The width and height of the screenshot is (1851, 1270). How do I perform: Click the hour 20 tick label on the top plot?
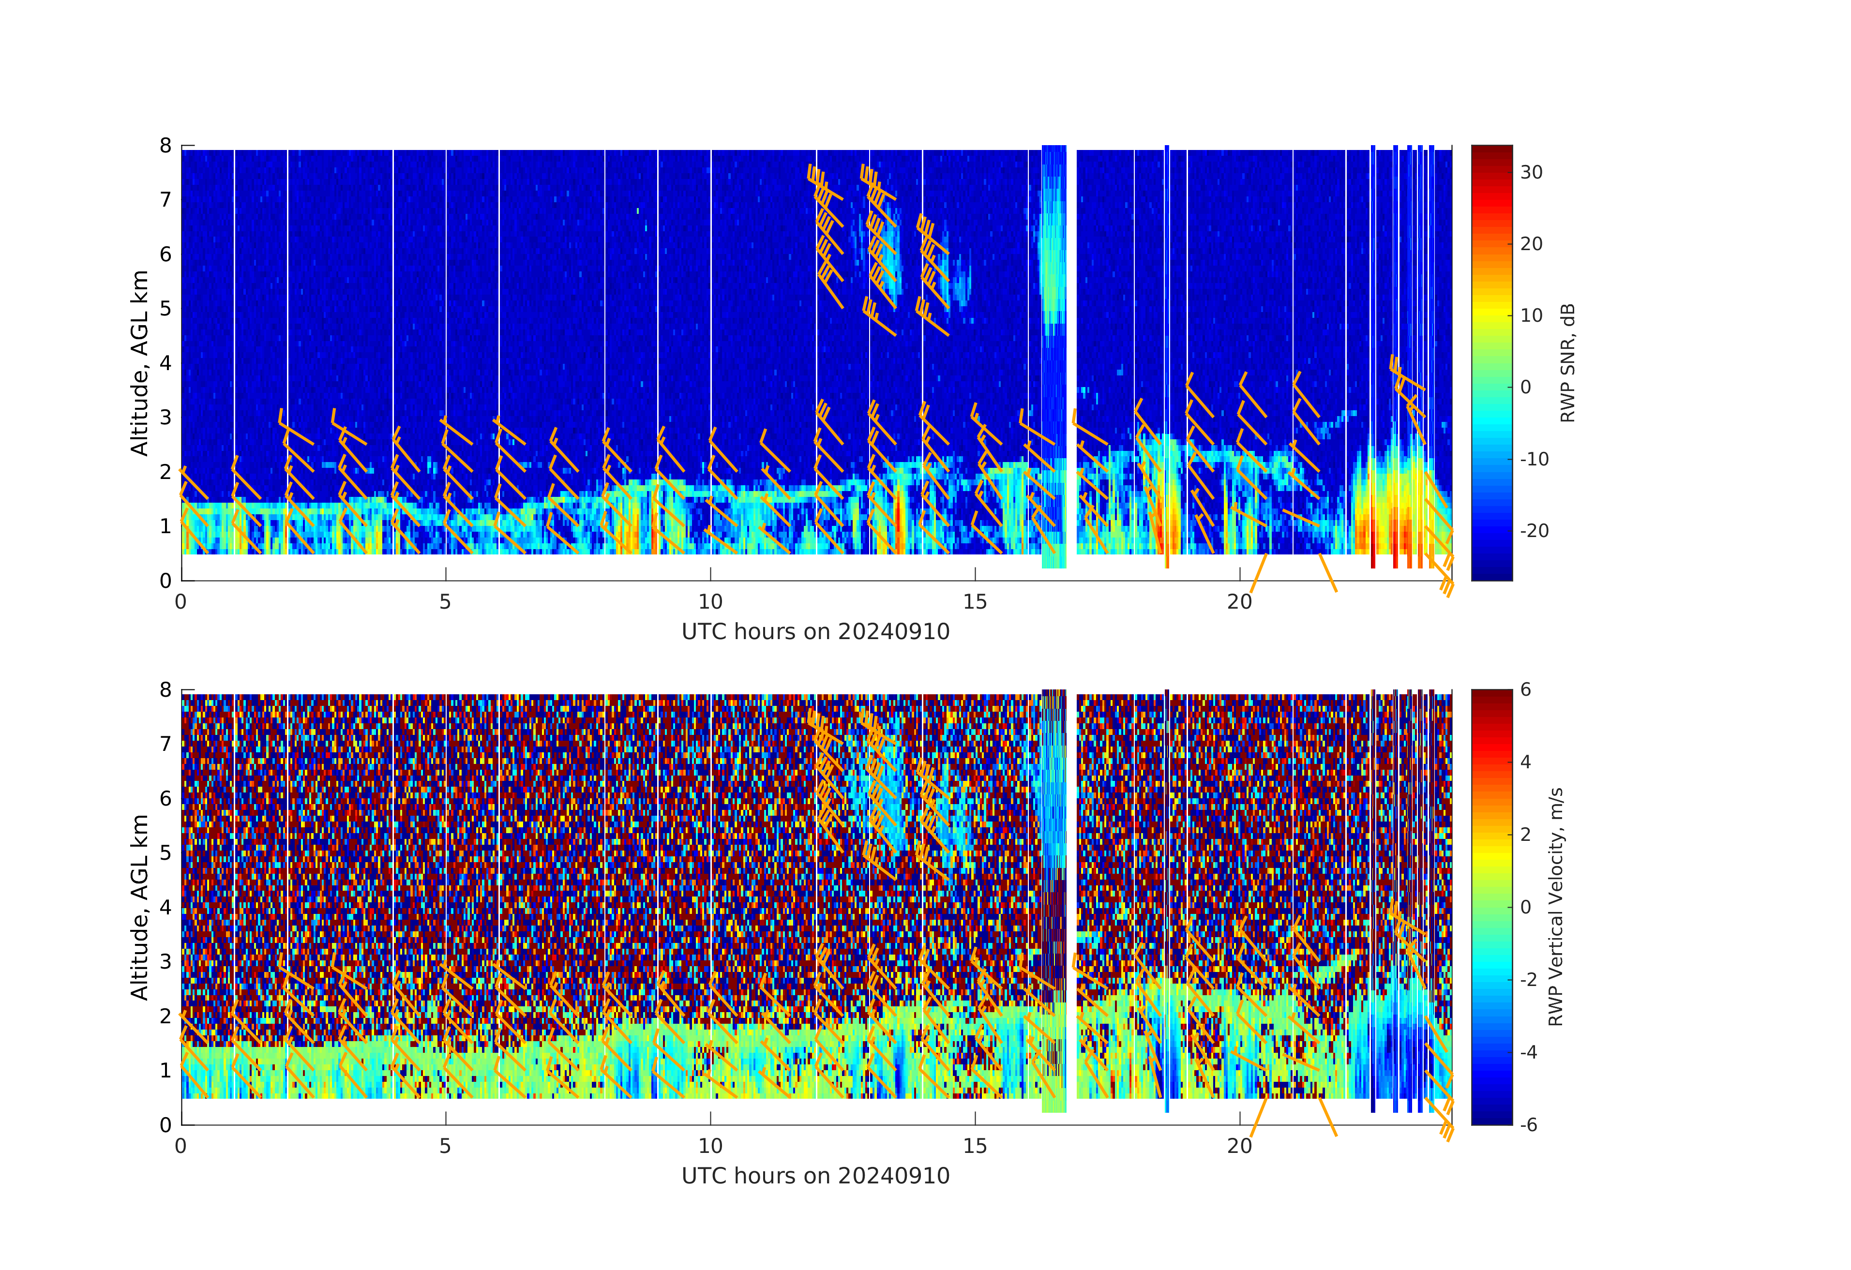[x=1239, y=602]
